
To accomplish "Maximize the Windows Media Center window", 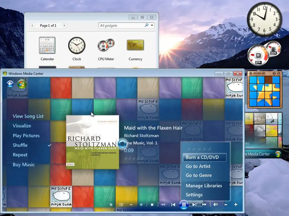I will coord(228,74).
